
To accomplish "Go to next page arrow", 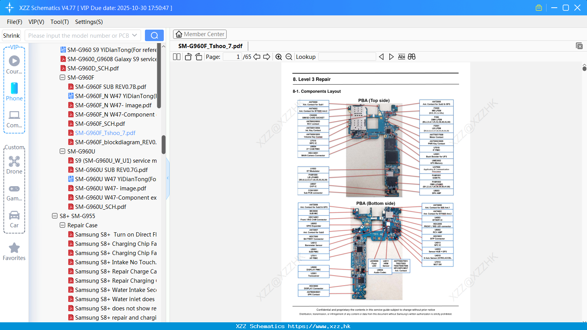I will (x=267, y=57).
